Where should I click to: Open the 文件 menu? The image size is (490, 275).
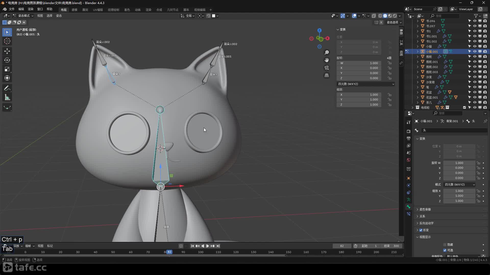pyautogui.click(x=12, y=9)
